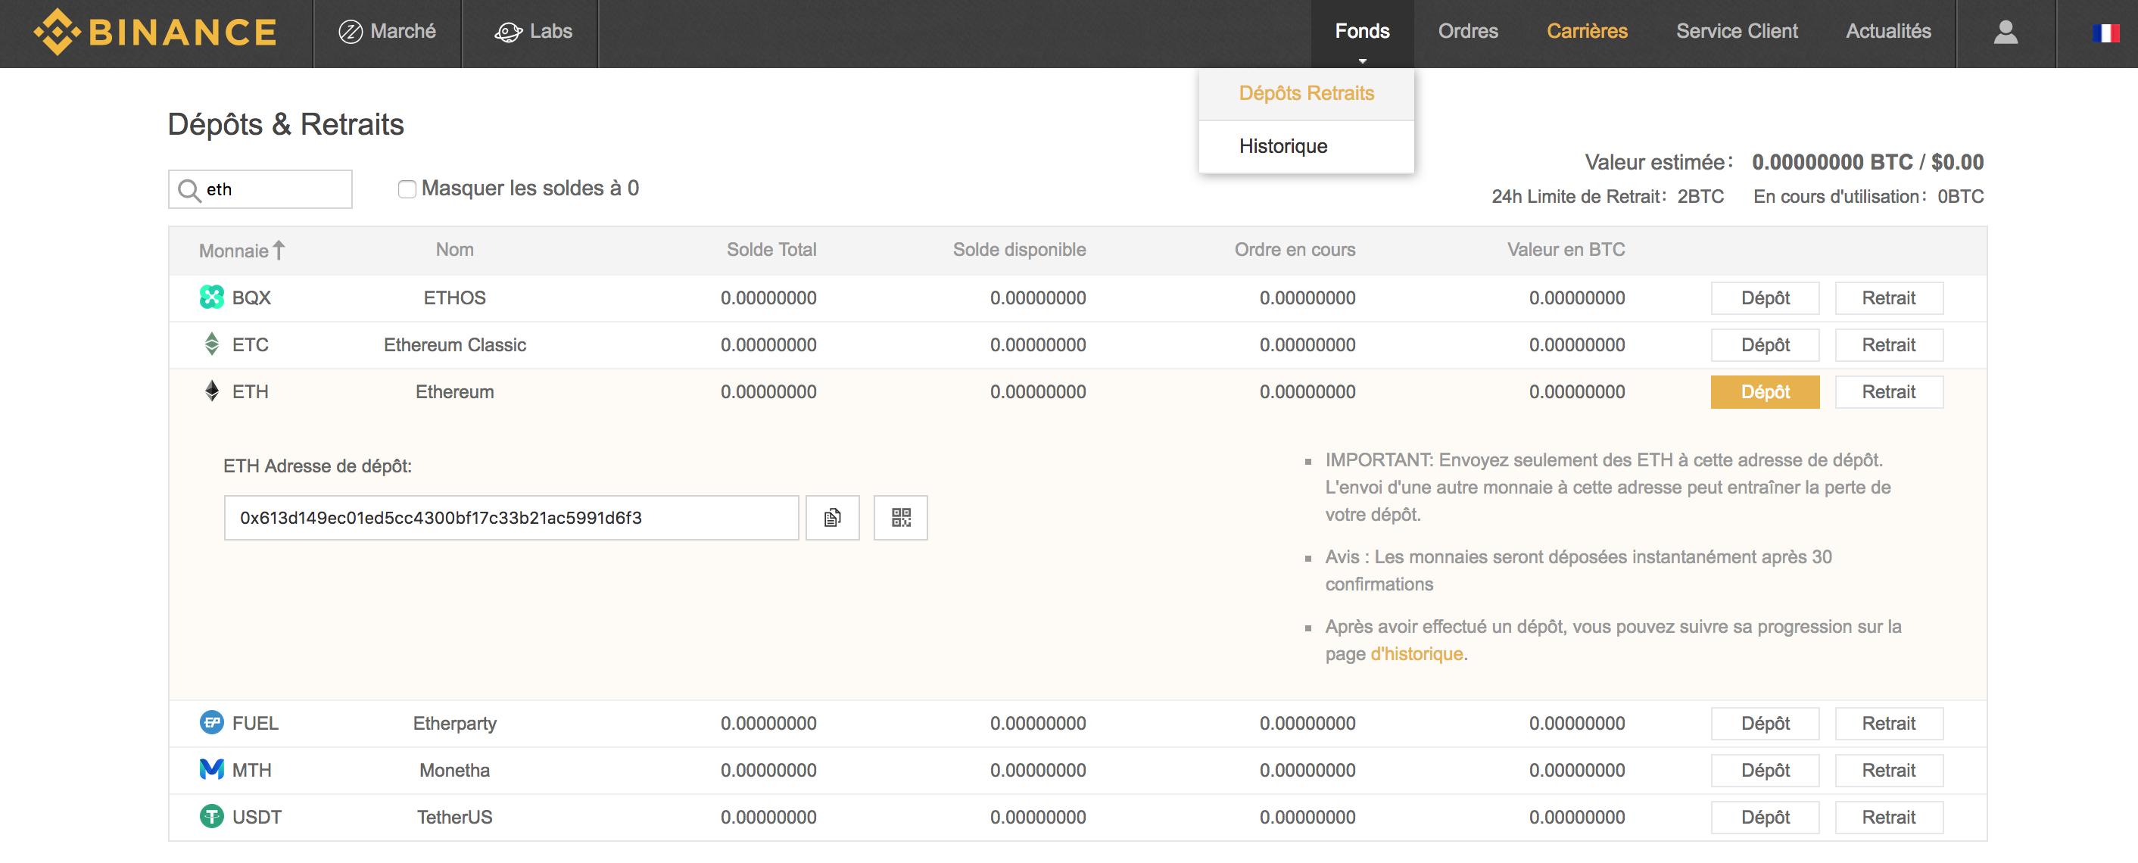Click the Solde disponible column header
This screenshot has width=2138, height=863.
[1019, 250]
